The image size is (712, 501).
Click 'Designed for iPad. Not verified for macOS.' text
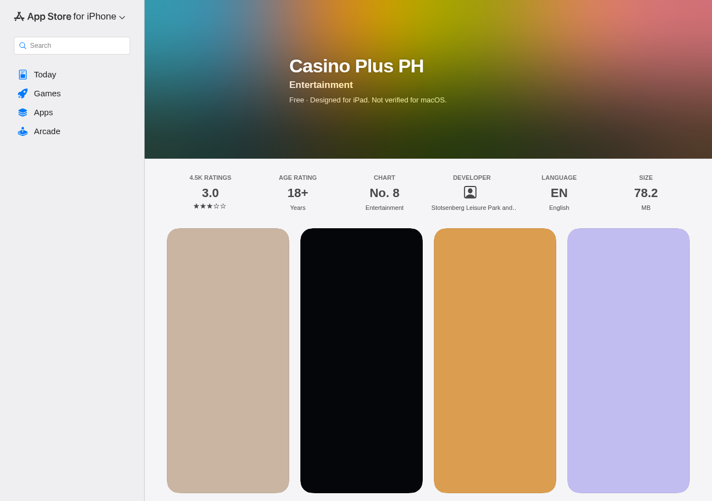pos(378,100)
